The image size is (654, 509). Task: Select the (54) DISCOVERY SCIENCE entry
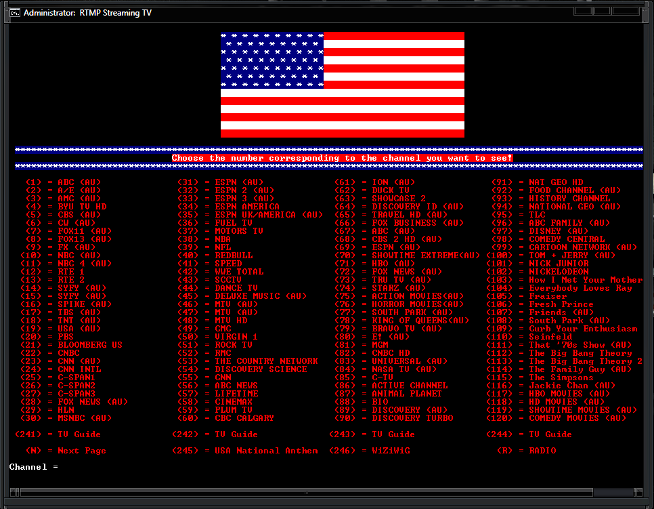[242, 369]
